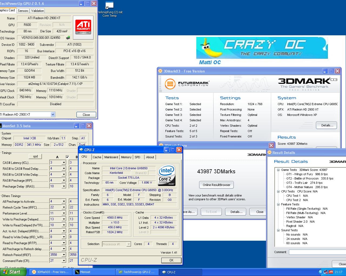Click OK button in CPU-Z
The height and width of the screenshot is (276, 346).
pyautogui.click(x=171, y=260)
